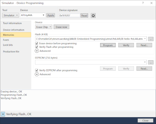This screenshot has height=124, width=156.
Task: Open the settings gear beside device signature
Action: point(93,16)
